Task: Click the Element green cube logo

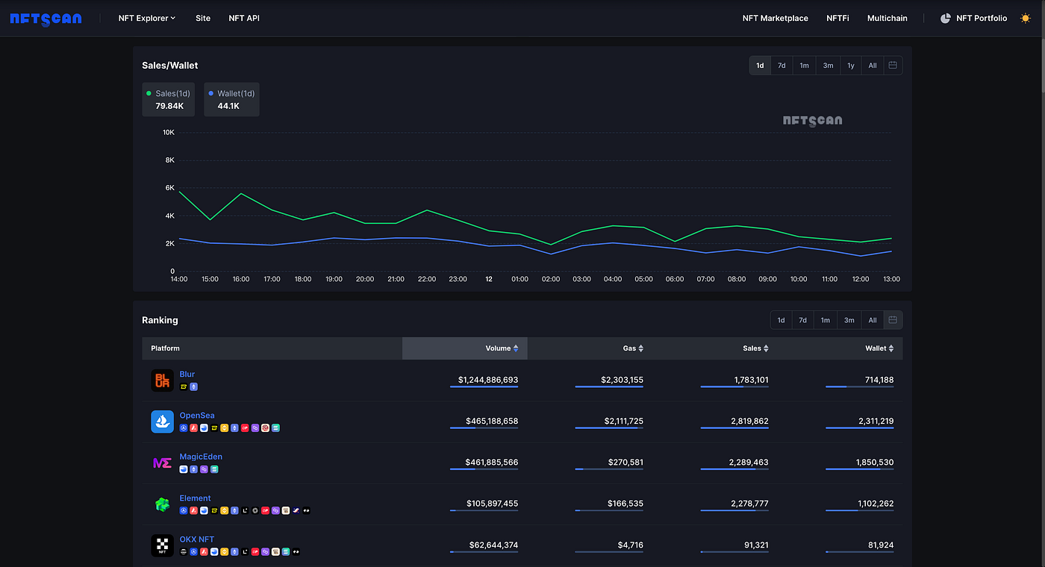Action: click(162, 504)
